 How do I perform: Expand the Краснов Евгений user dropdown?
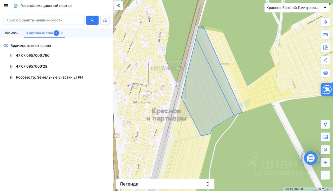[x=297, y=8]
